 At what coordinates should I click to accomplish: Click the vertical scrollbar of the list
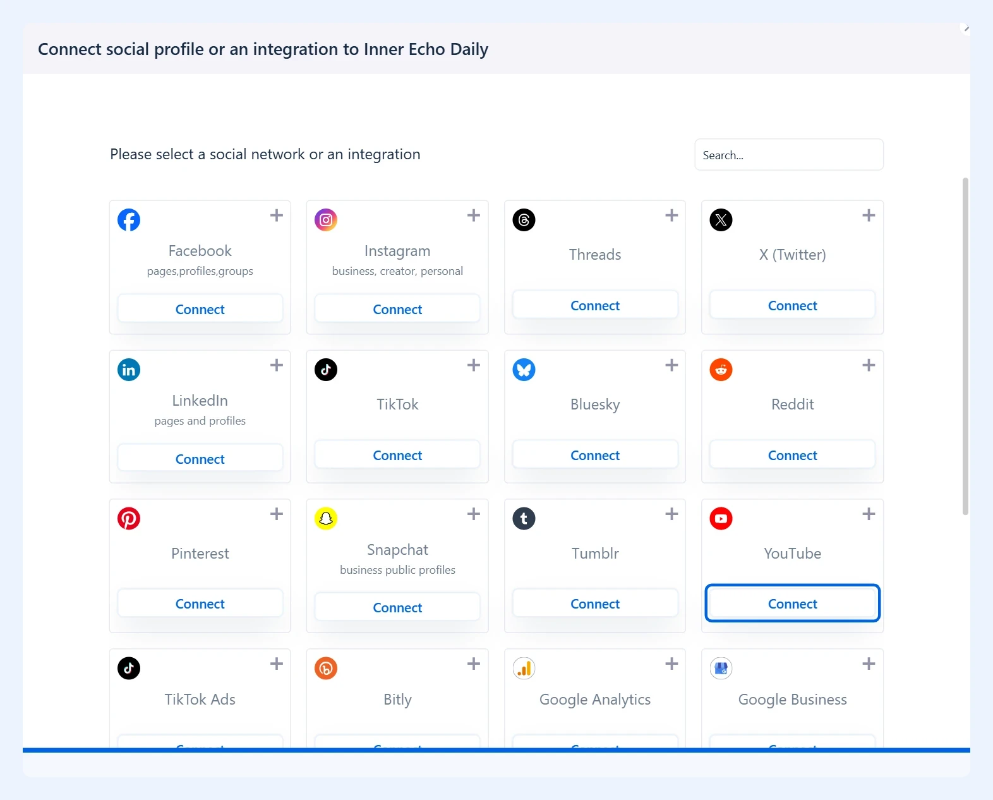tap(965, 346)
